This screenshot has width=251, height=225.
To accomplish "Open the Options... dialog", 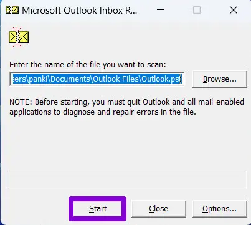I will click(220, 208).
